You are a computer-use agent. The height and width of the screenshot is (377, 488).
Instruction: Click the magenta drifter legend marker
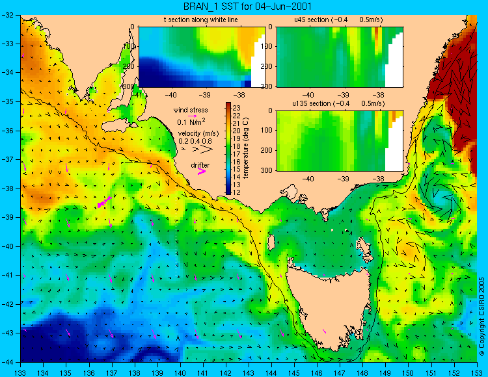point(202,171)
